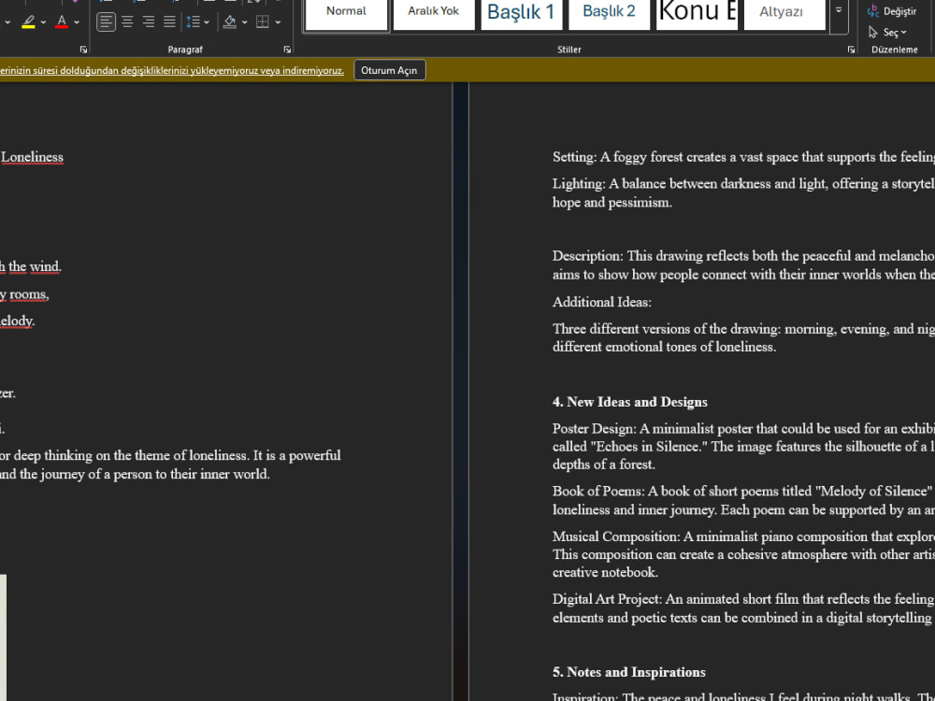Open Stiller pane dialog launcher
Viewport: 935px width, 701px height.
851,50
